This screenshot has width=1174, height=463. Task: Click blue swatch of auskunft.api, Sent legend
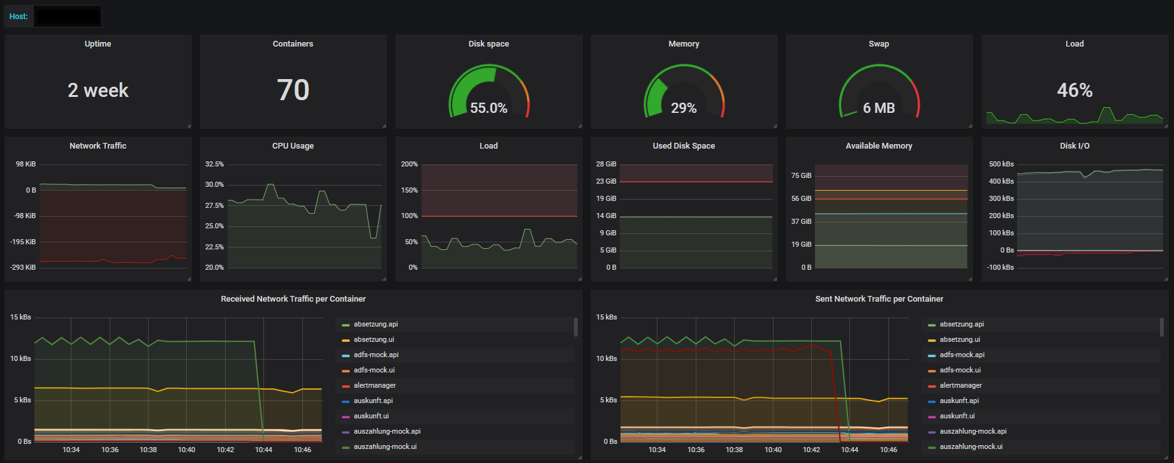pos(932,402)
